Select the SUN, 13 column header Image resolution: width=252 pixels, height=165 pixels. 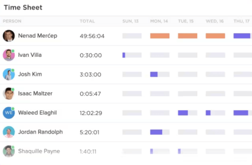130,21
